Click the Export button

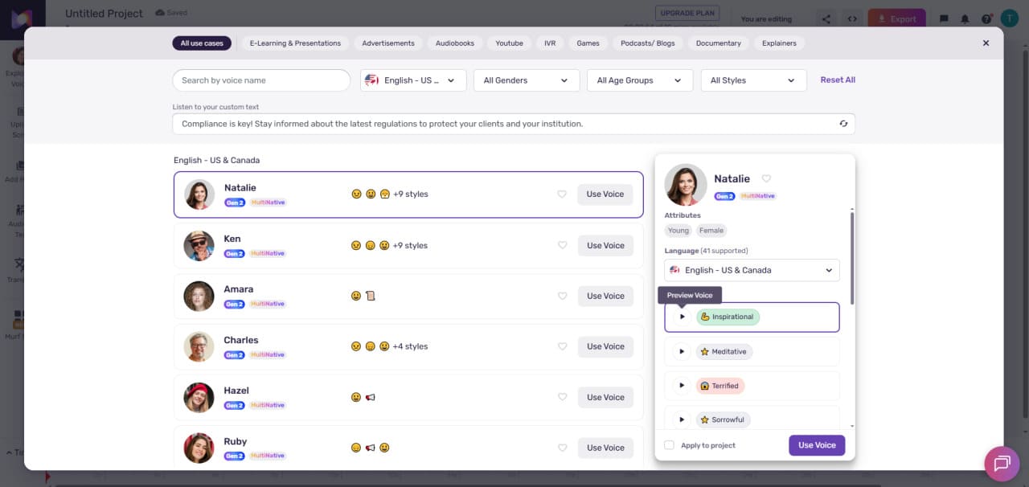pyautogui.click(x=896, y=18)
